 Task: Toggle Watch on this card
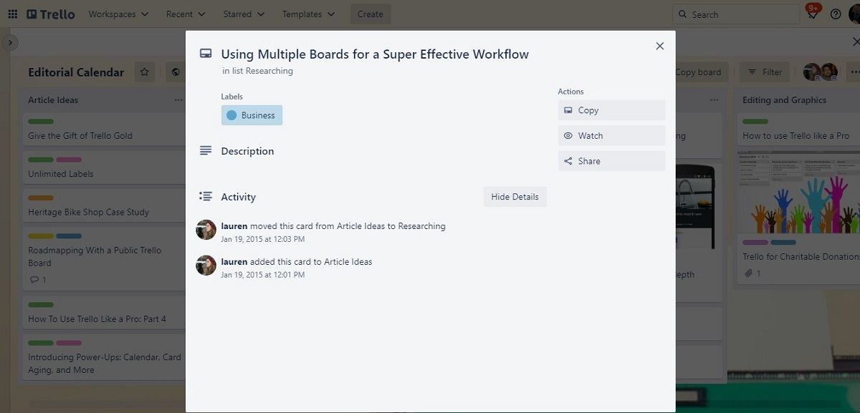pyautogui.click(x=611, y=136)
